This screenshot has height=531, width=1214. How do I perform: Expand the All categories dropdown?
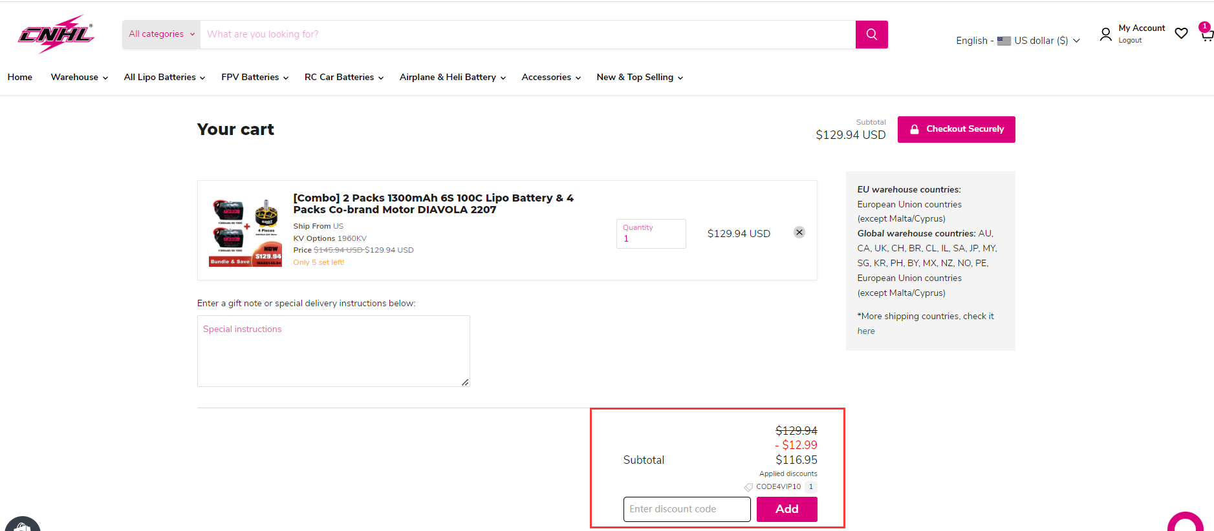[161, 34]
